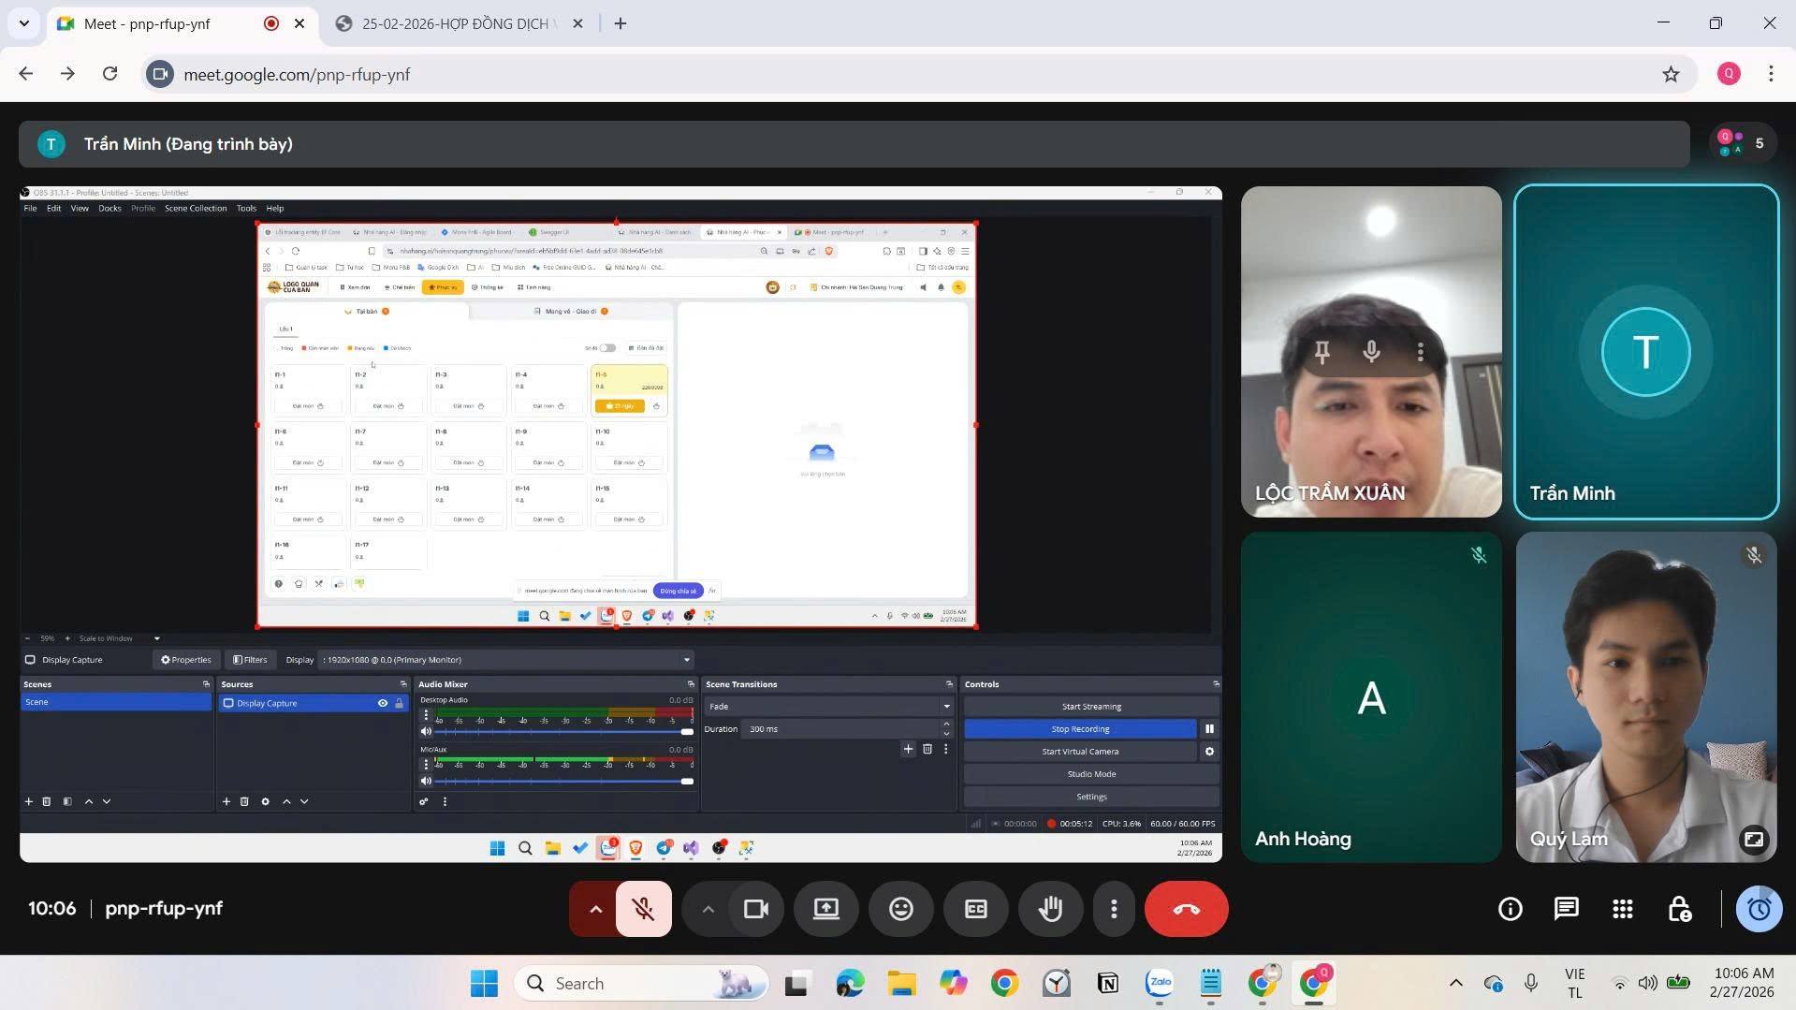Leave the call with red hangup button
The height and width of the screenshot is (1010, 1796).
1186,909
